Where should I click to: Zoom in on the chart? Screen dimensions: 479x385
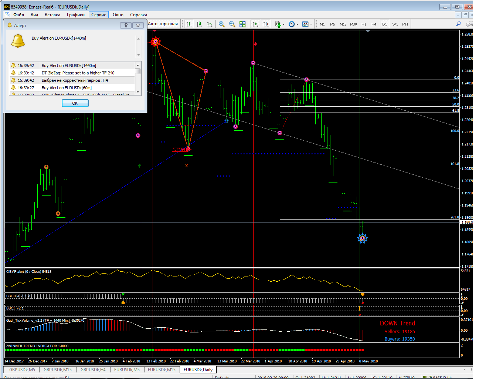pyautogui.click(x=222, y=24)
